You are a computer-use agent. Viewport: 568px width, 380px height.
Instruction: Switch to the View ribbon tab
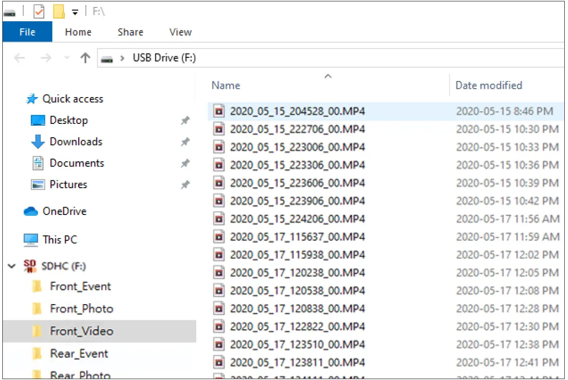181,32
